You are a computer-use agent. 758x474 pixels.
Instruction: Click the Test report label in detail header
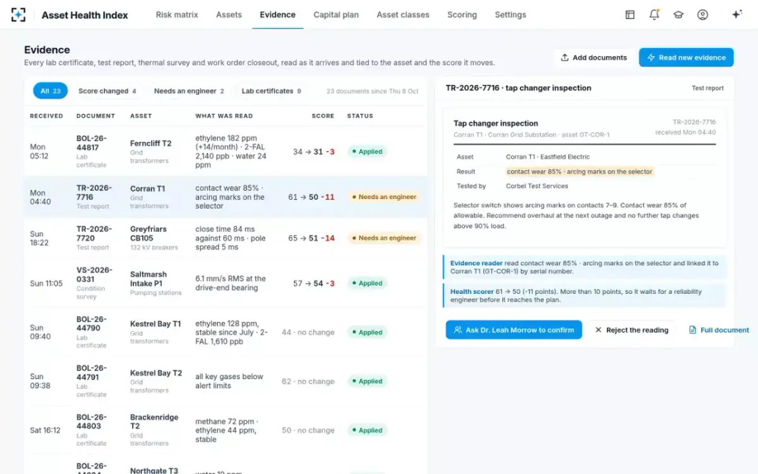pos(707,88)
